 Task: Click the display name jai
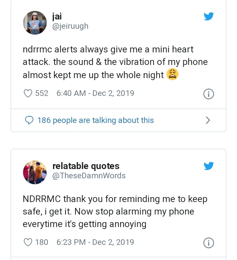click(x=57, y=16)
